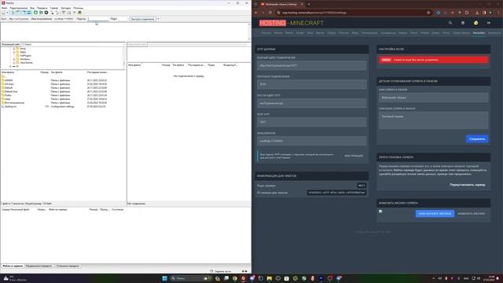This screenshot has width=503, height=283.
Task: Click the HOSTING-MINECRAFT logo
Action: [x=292, y=23]
